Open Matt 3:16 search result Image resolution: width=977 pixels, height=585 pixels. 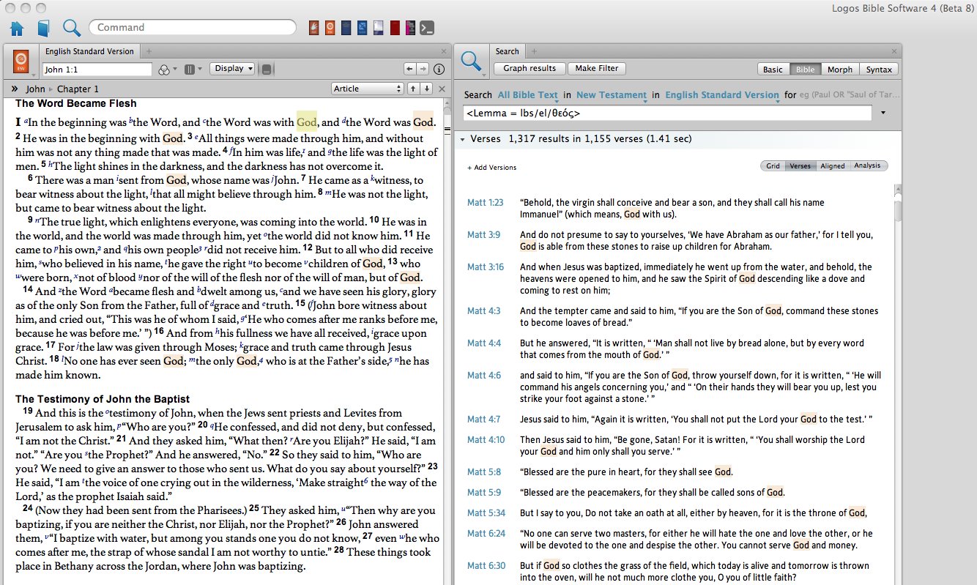coord(486,267)
